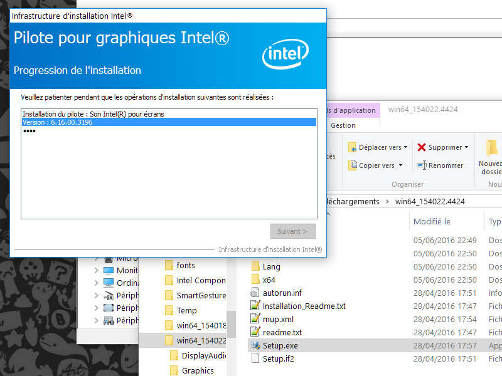Select the mup.xml file name
This screenshot has width=502, height=376.
click(278, 319)
